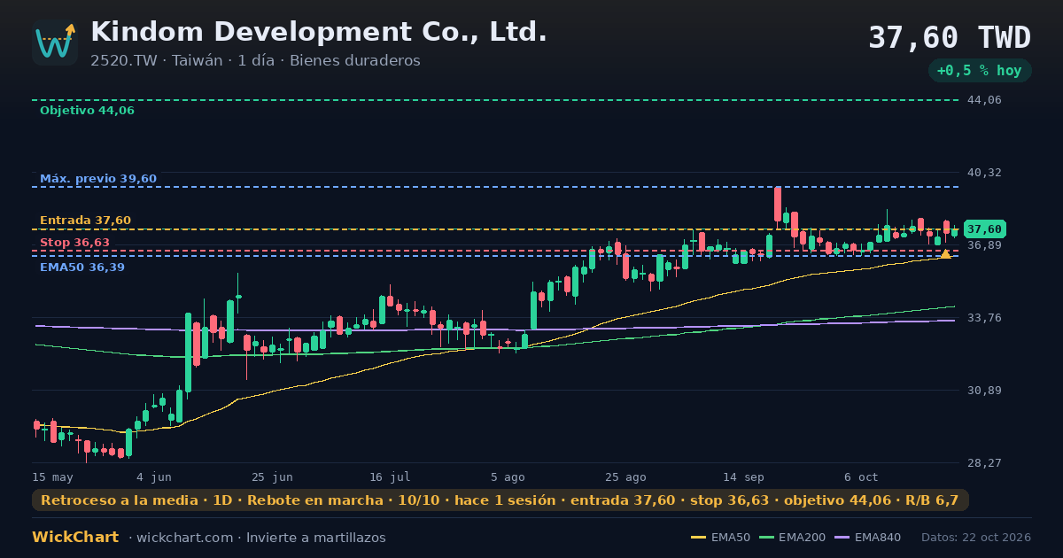Click the 15 may date label
The width and height of the screenshot is (1063, 558).
tap(53, 477)
